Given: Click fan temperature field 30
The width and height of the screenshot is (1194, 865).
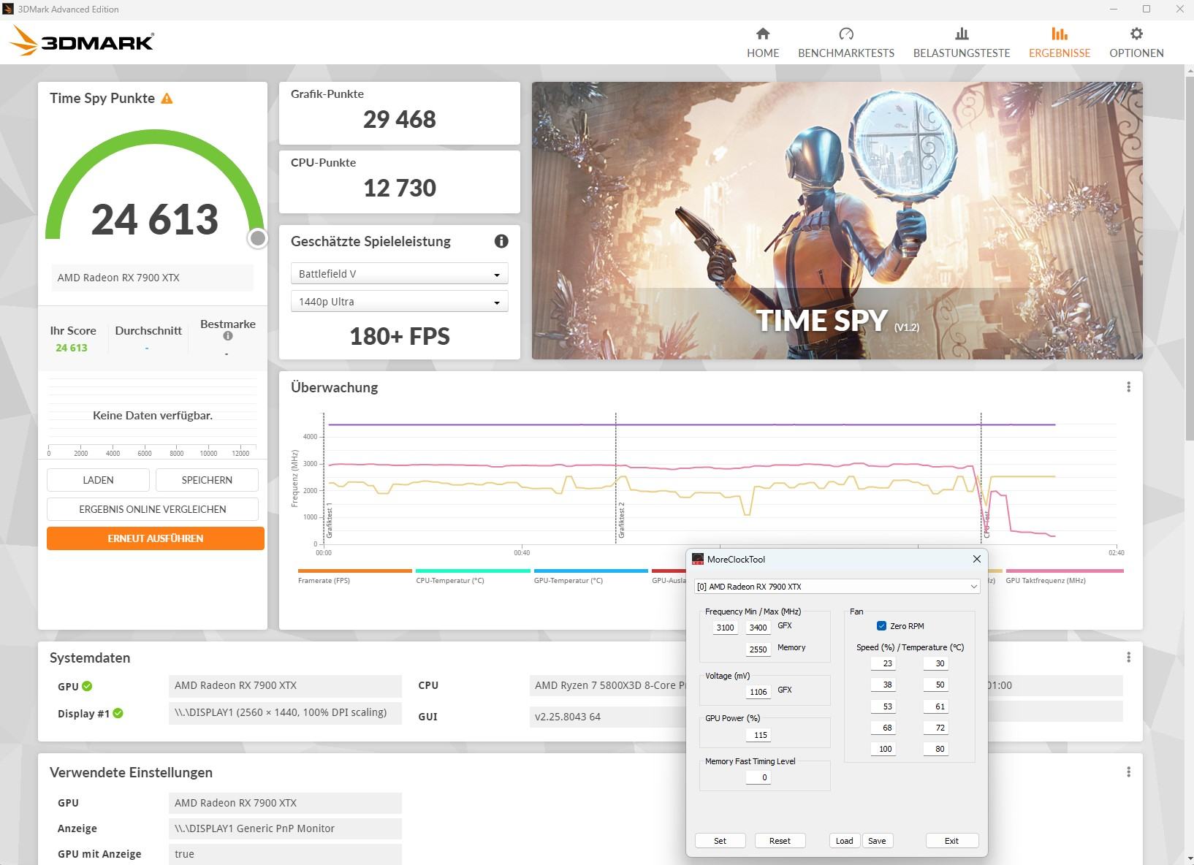Looking at the screenshot, I should pos(936,663).
